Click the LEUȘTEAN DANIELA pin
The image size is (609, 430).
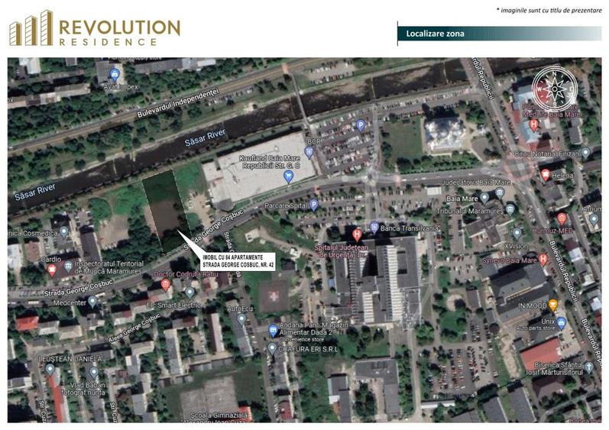pos(50,369)
